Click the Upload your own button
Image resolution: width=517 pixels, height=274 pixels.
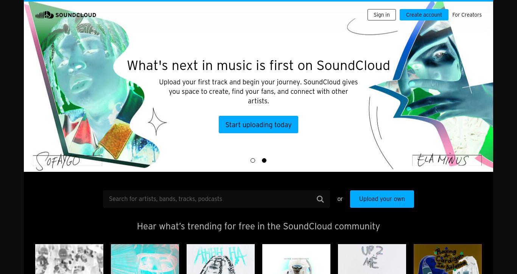click(382, 199)
